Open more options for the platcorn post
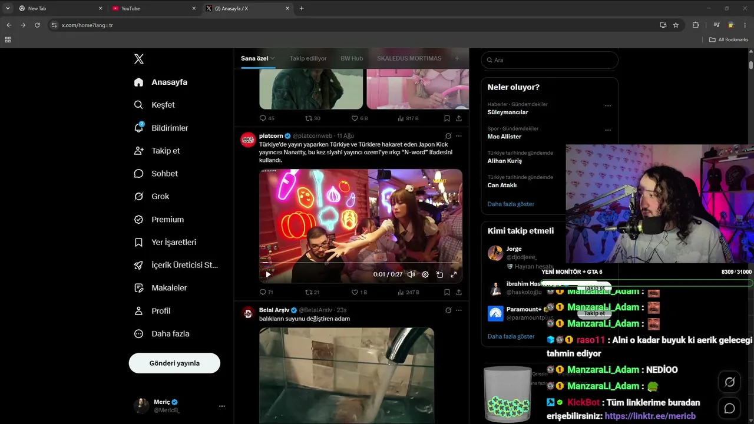 point(459,136)
